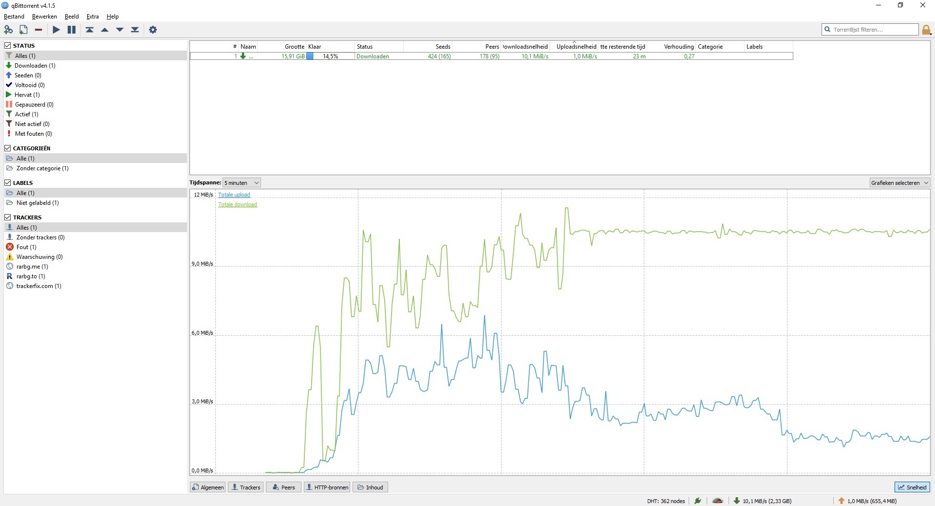Image resolution: width=935 pixels, height=506 pixels.
Task: Click the Totale upload legend link
Action: pos(234,195)
